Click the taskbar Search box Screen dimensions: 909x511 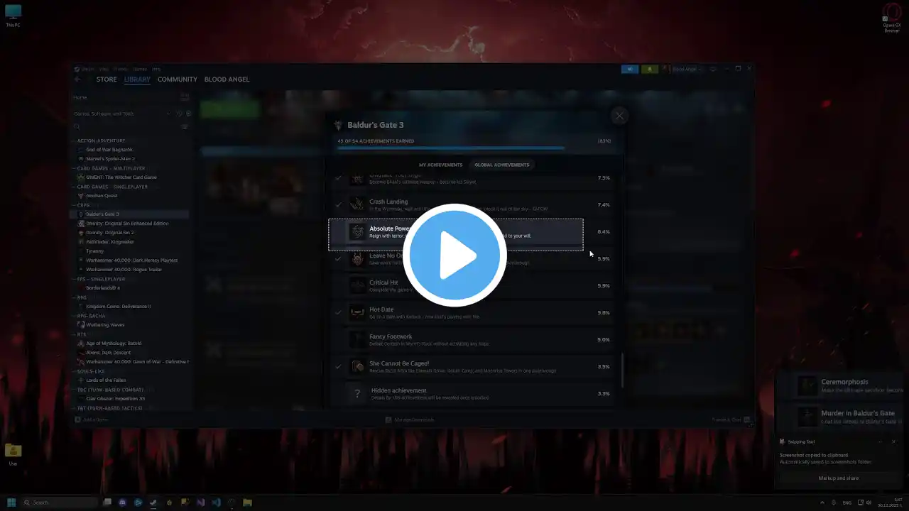point(60,502)
